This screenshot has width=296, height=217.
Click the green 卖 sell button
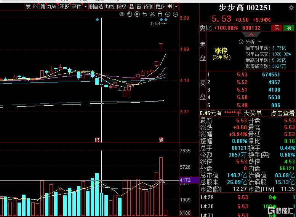point(289,28)
